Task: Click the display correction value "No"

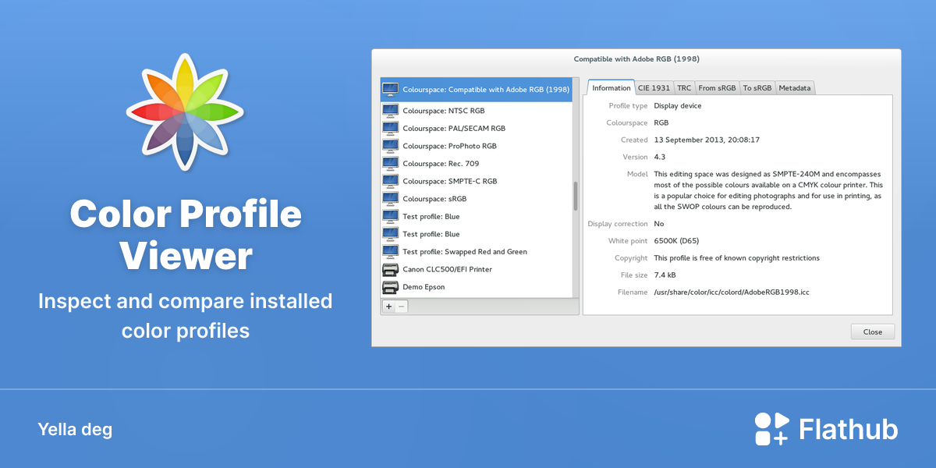Action: tap(659, 224)
